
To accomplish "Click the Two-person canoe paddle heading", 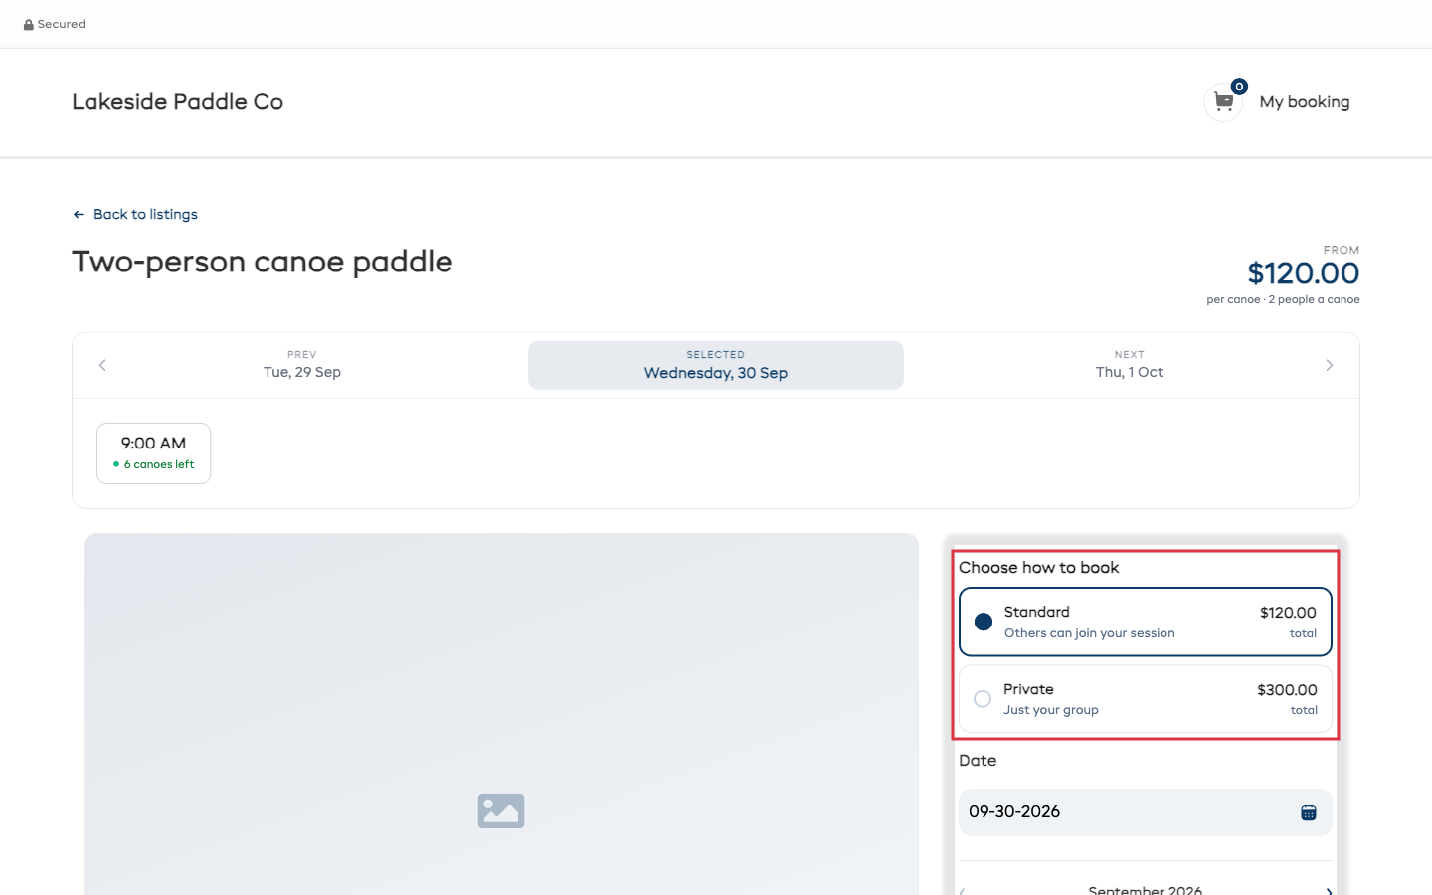I will click(263, 262).
